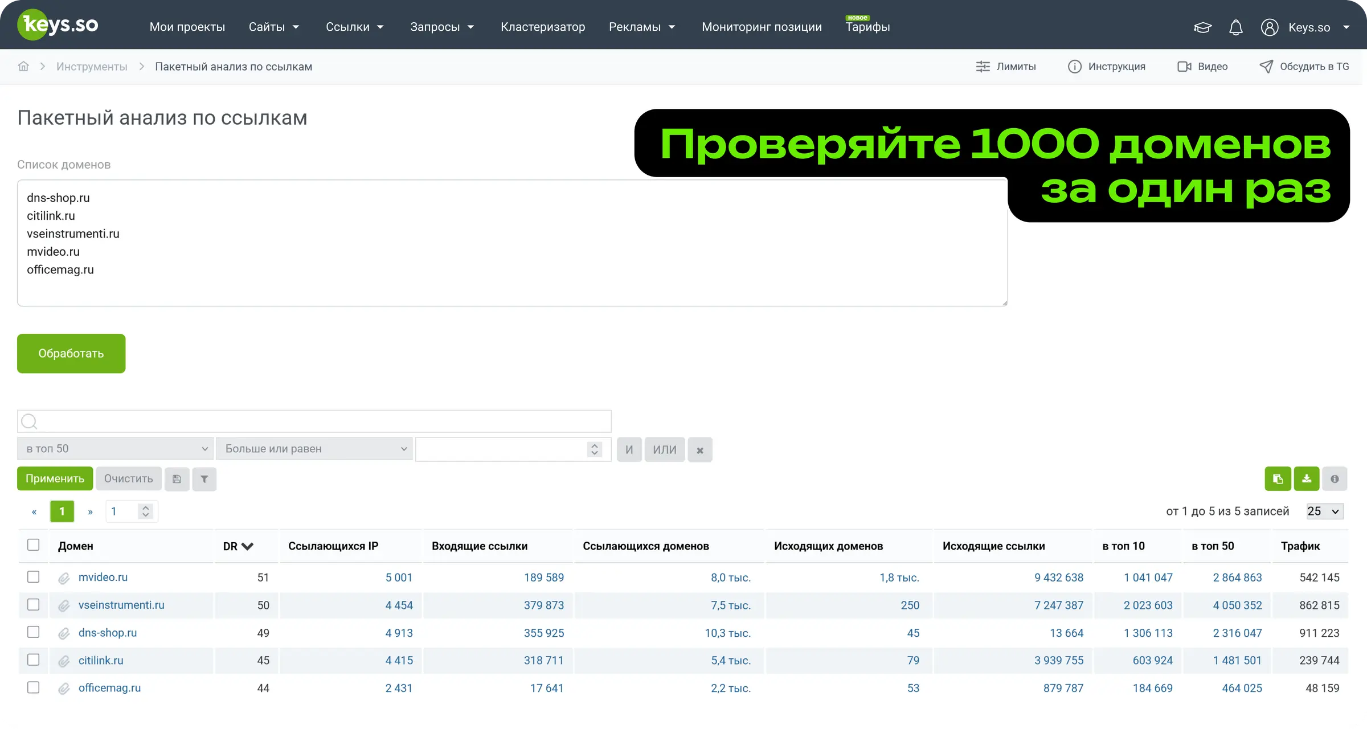Click into the Список доменов textarea

(512, 243)
